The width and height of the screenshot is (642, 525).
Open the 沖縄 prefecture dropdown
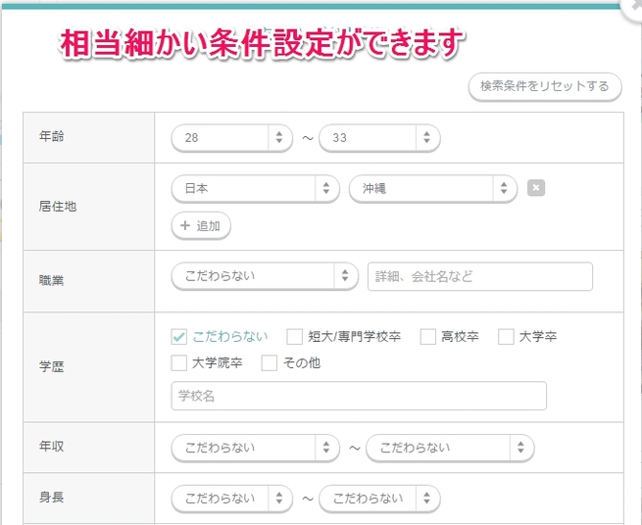(x=432, y=188)
